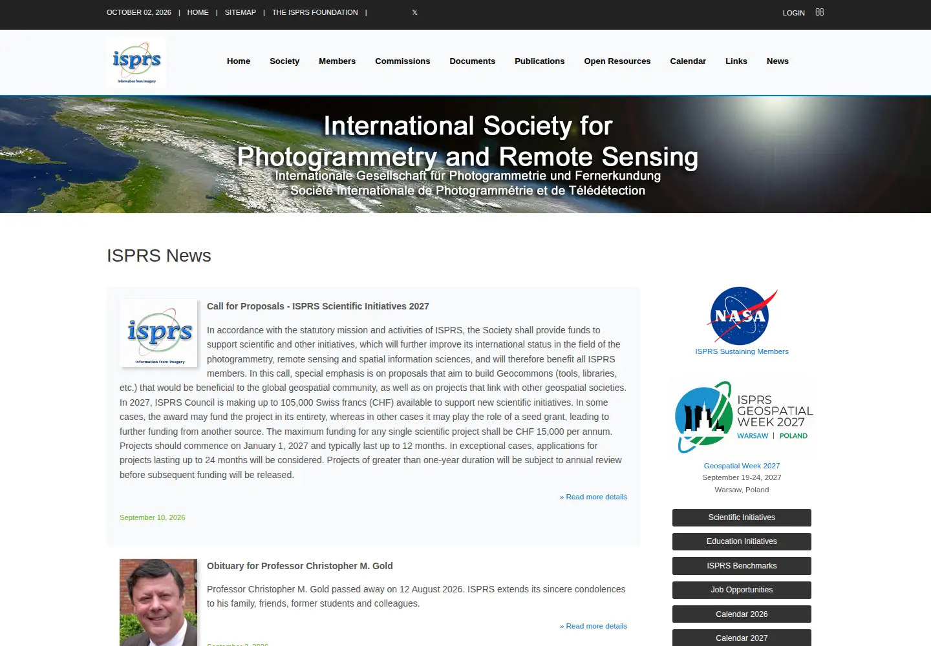
Task: Open Call for Proposals - Scientific Initiatives 2027 headline
Action: tap(318, 306)
